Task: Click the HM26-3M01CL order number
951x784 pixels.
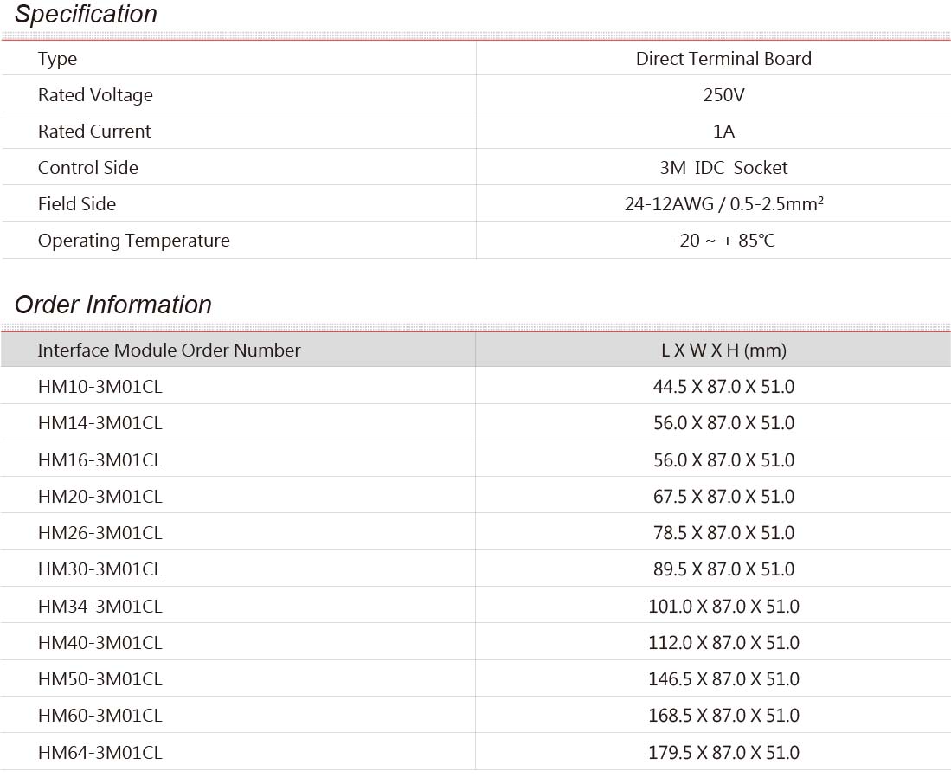Action: pos(100,533)
